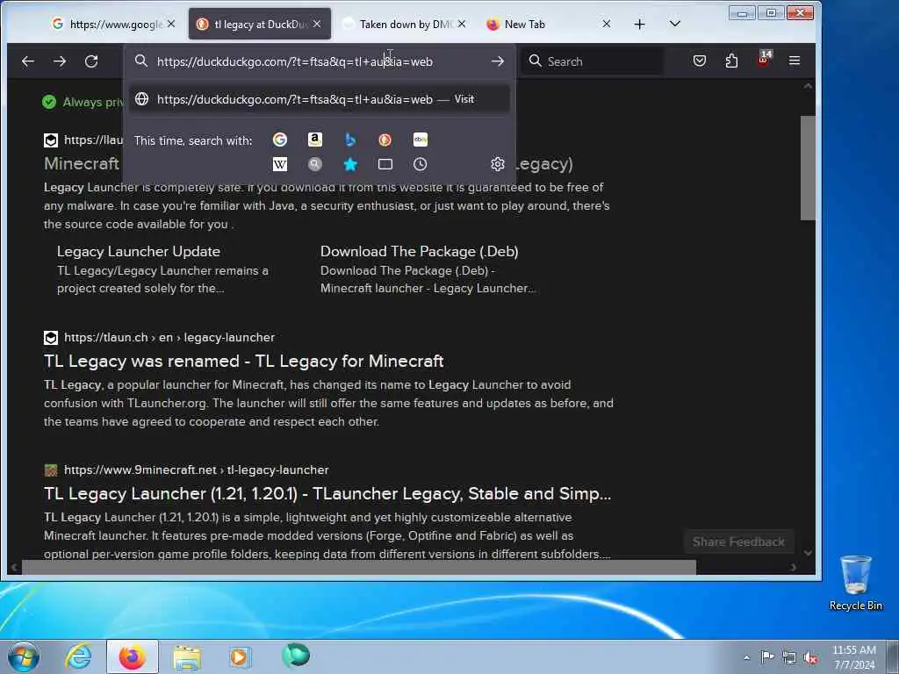Open the Recycle Bin desktop icon

[x=855, y=583]
